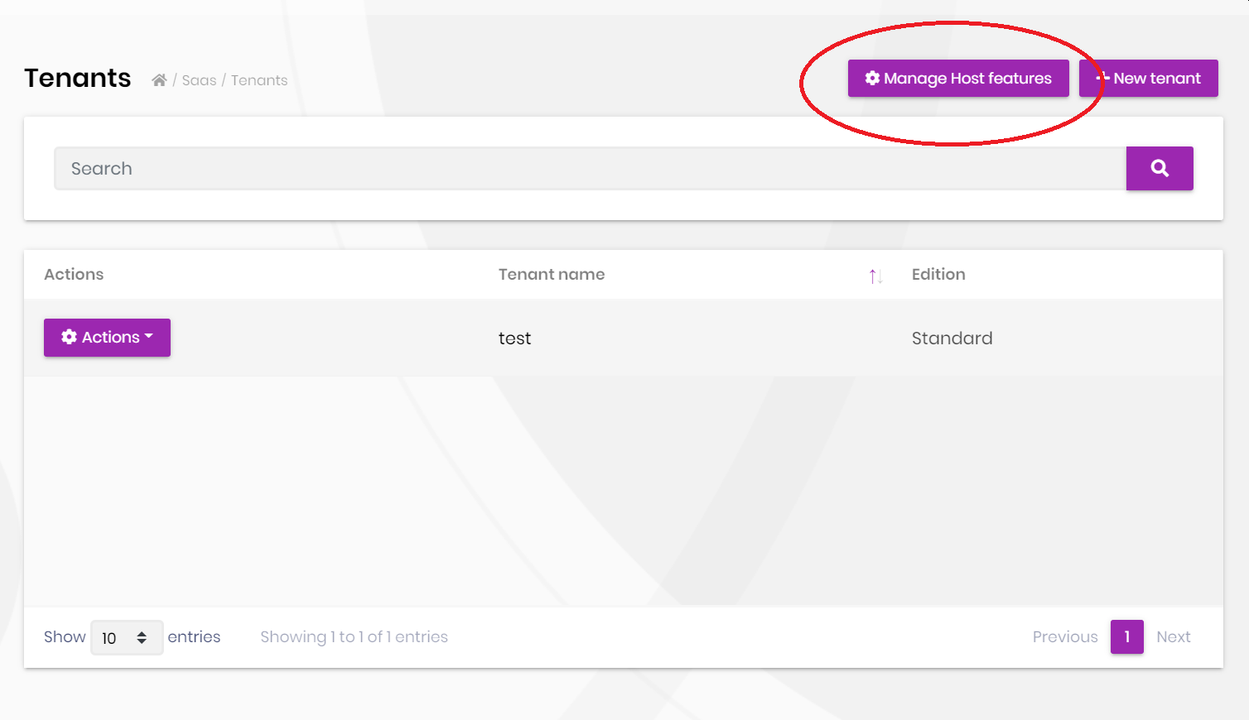Click the Actions column header
This screenshot has width=1249, height=720.
[74, 275]
